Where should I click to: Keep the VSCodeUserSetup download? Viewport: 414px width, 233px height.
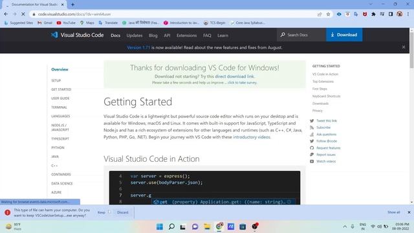[x=102, y=212]
